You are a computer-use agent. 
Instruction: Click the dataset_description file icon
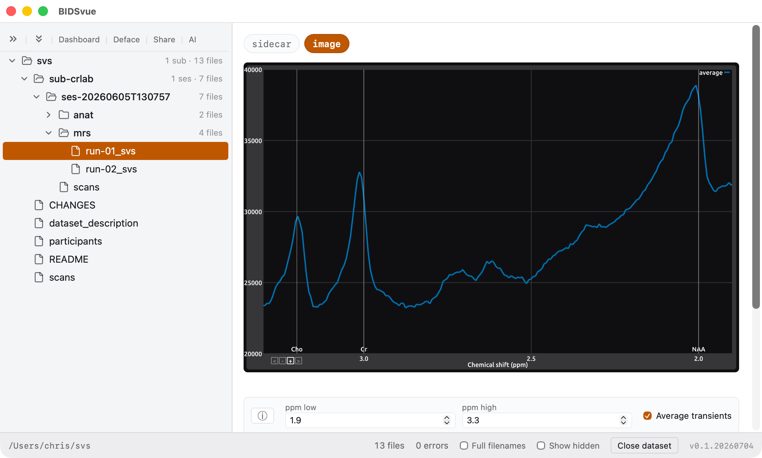tap(39, 223)
